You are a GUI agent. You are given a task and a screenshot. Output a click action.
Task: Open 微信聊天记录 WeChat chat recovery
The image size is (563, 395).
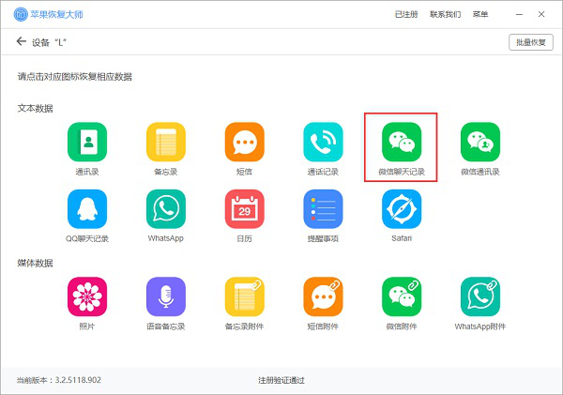401,143
